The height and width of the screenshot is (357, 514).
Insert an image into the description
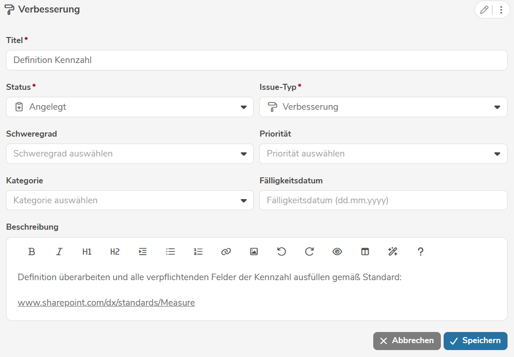point(254,251)
